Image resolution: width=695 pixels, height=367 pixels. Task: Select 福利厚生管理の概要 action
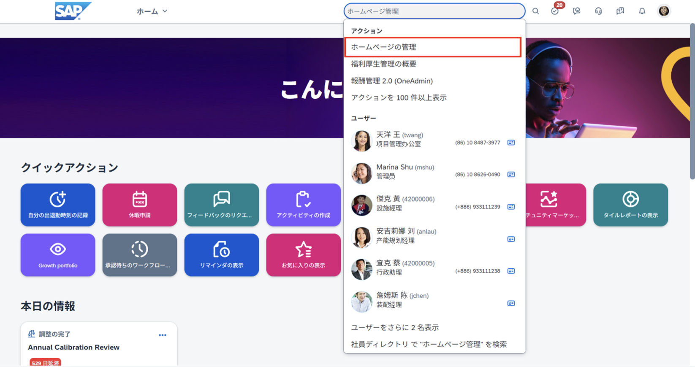pos(383,64)
